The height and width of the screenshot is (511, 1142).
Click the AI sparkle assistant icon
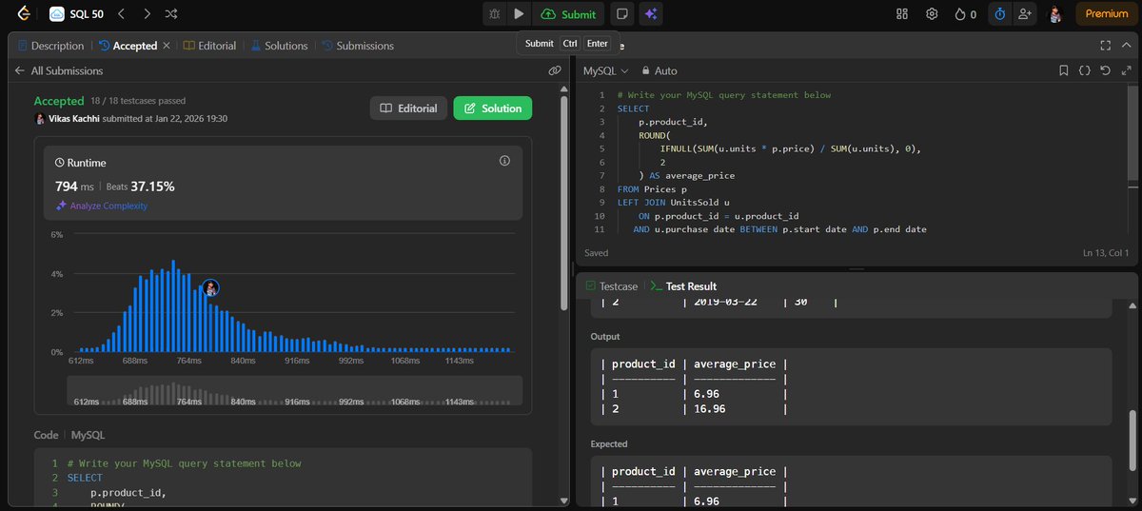pos(651,14)
